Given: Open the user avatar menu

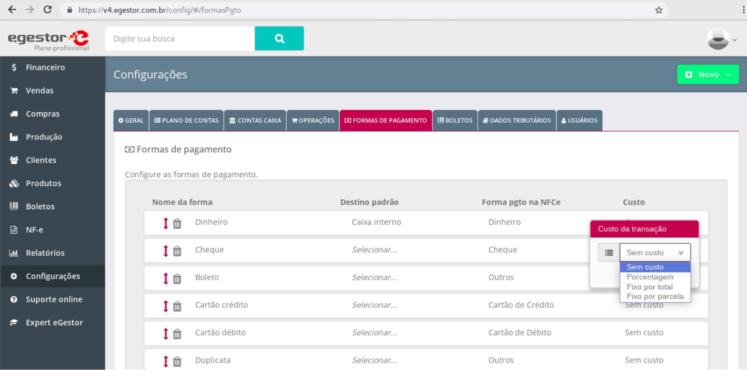Looking at the screenshot, I should (x=722, y=39).
